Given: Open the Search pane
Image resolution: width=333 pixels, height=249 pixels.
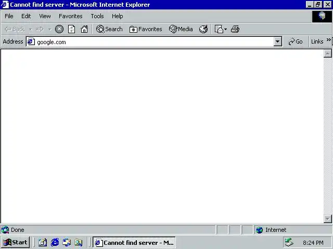Looking at the screenshot, I should [109, 29].
